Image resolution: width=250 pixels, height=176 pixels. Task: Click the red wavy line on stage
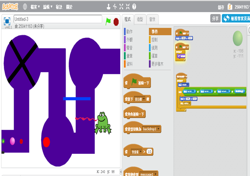pyautogui.click(x=86, y=119)
